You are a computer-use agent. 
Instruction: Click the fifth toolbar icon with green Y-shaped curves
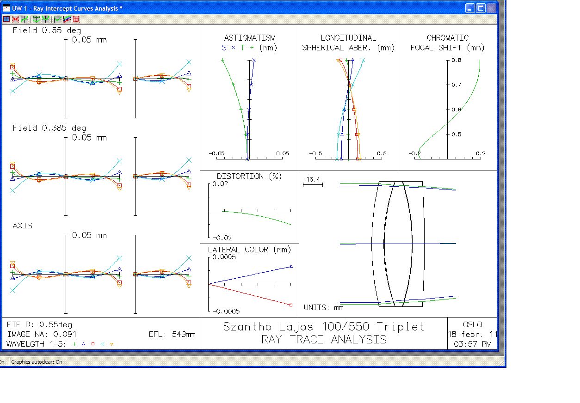(x=46, y=19)
